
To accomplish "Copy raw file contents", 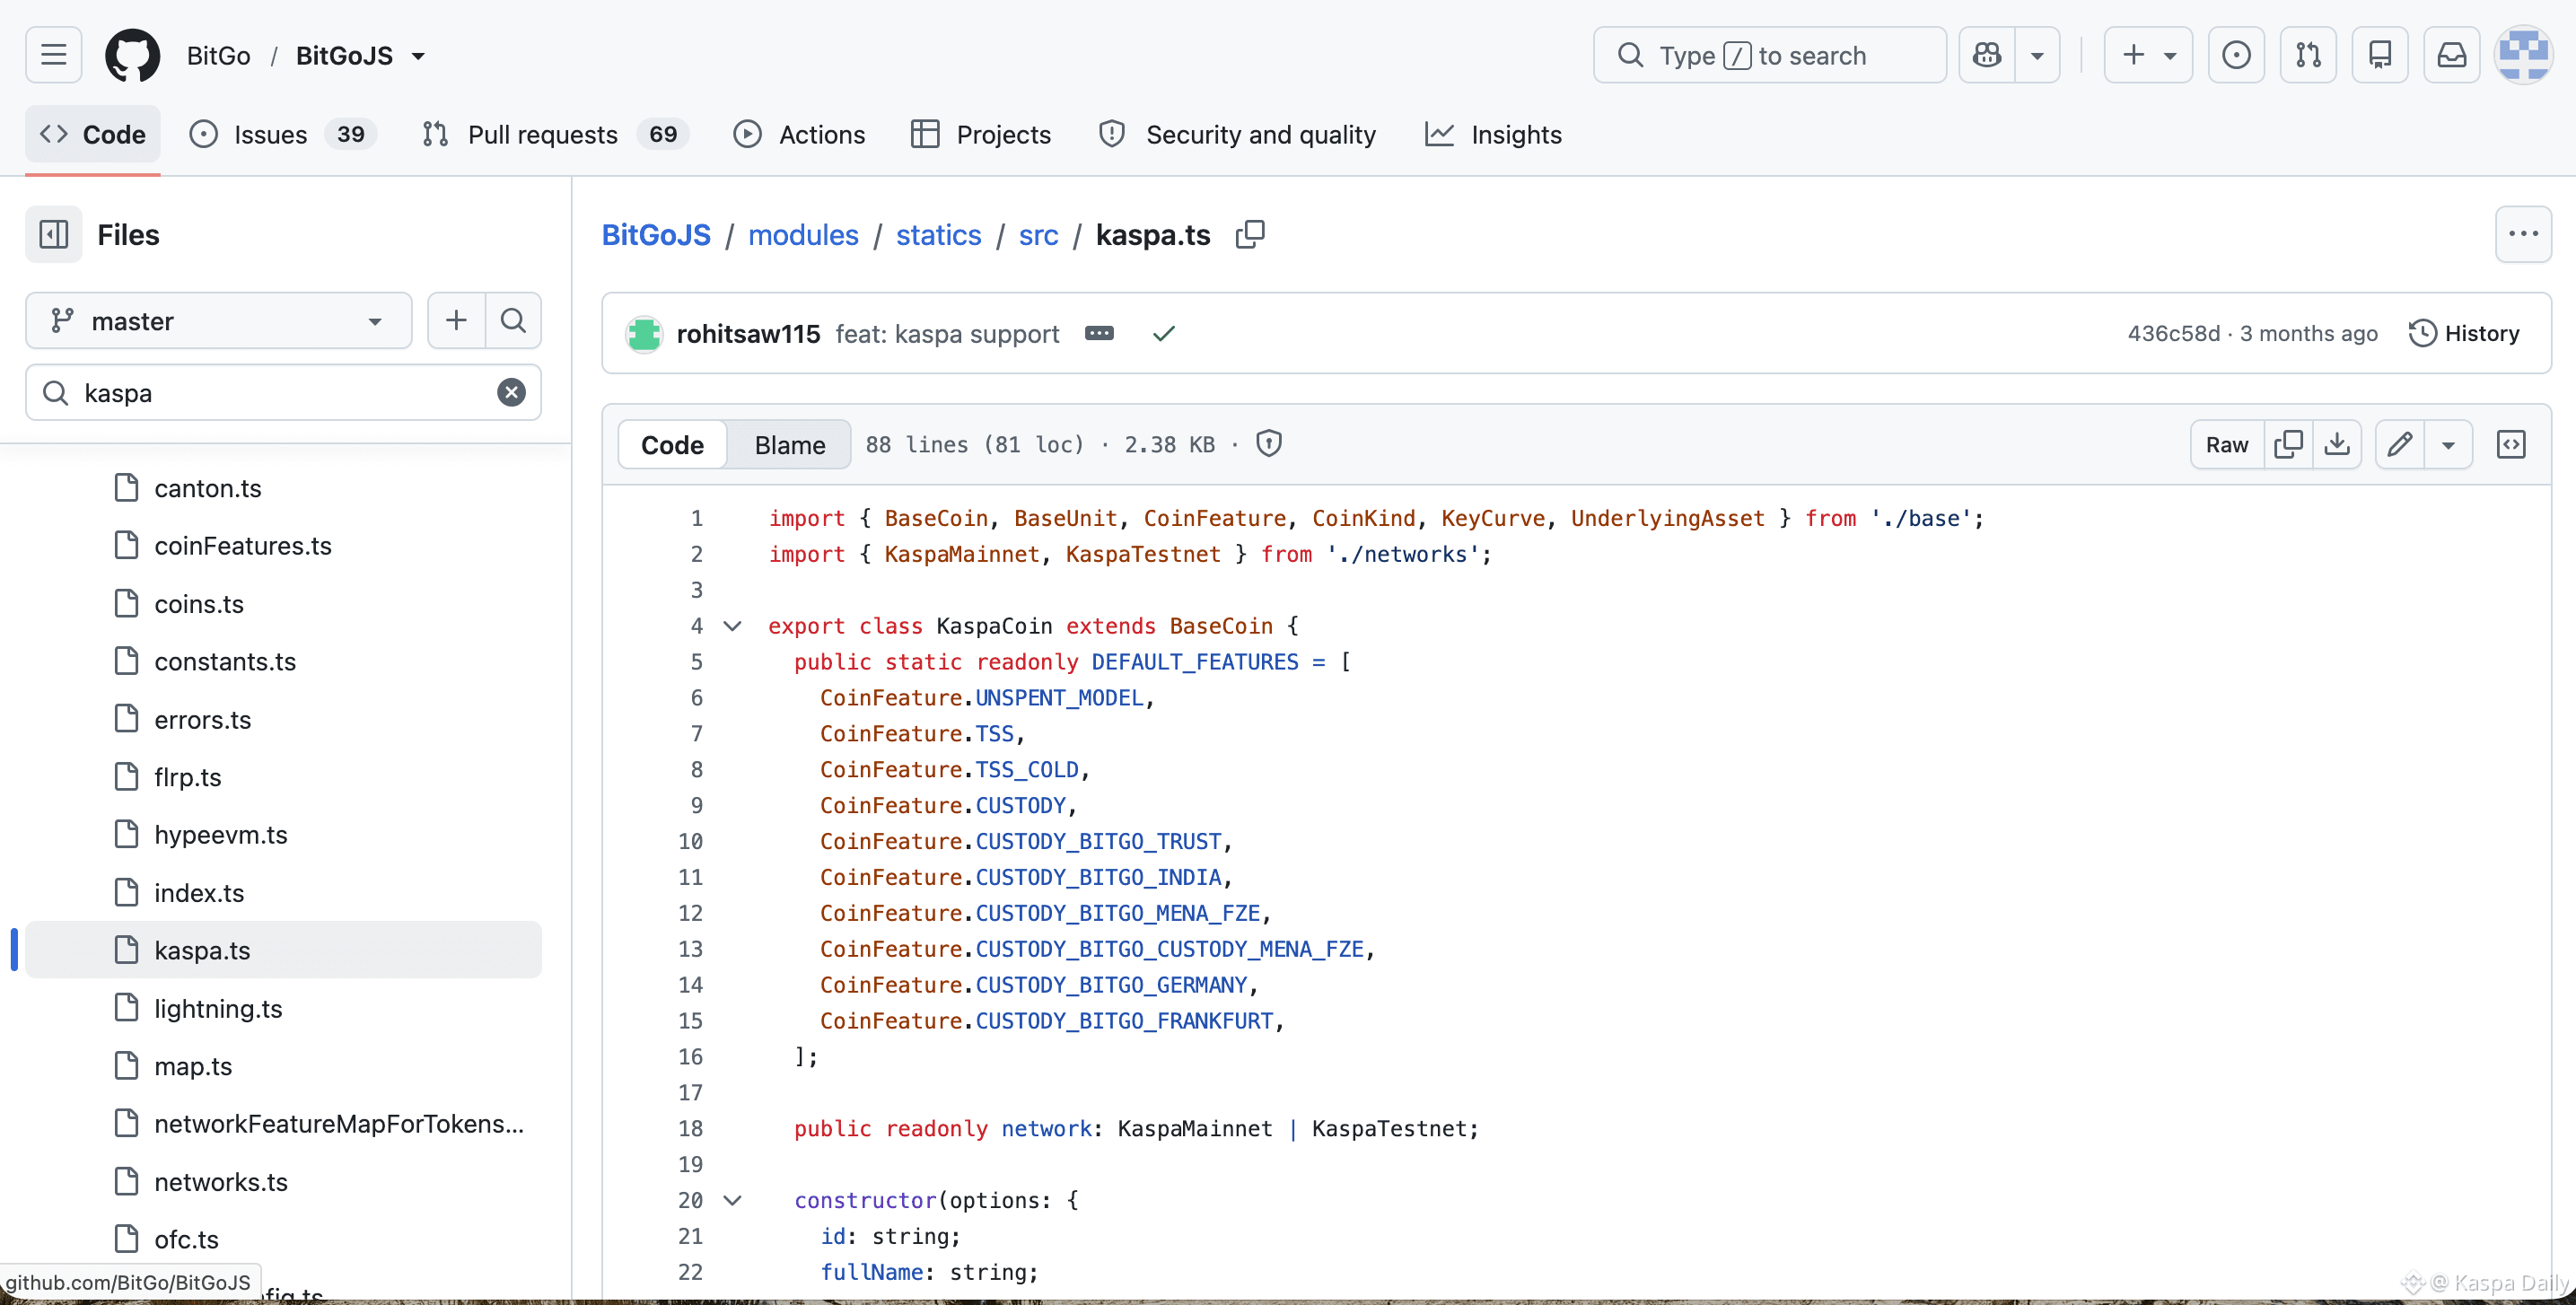I will click(x=2288, y=445).
